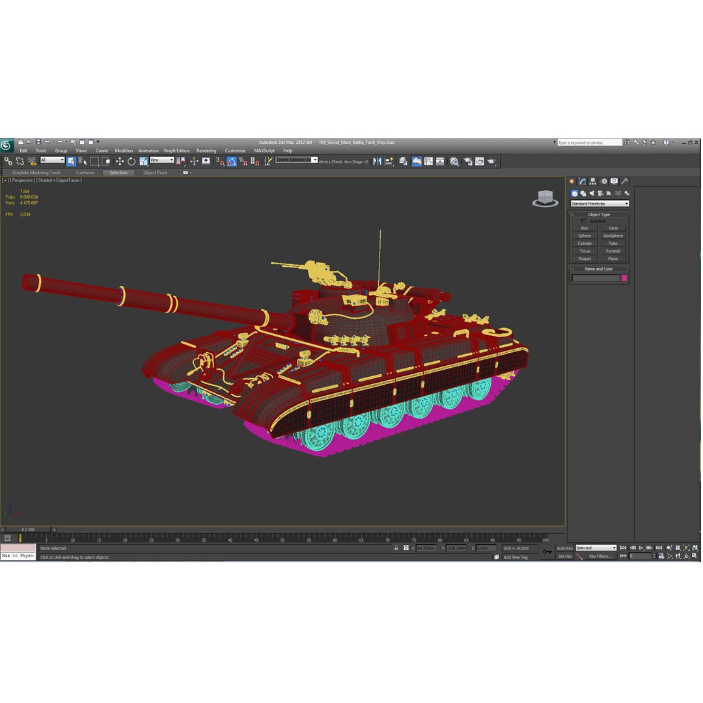
Task: Open the quick access toolbar customize arrow
Action: (98, 142)
